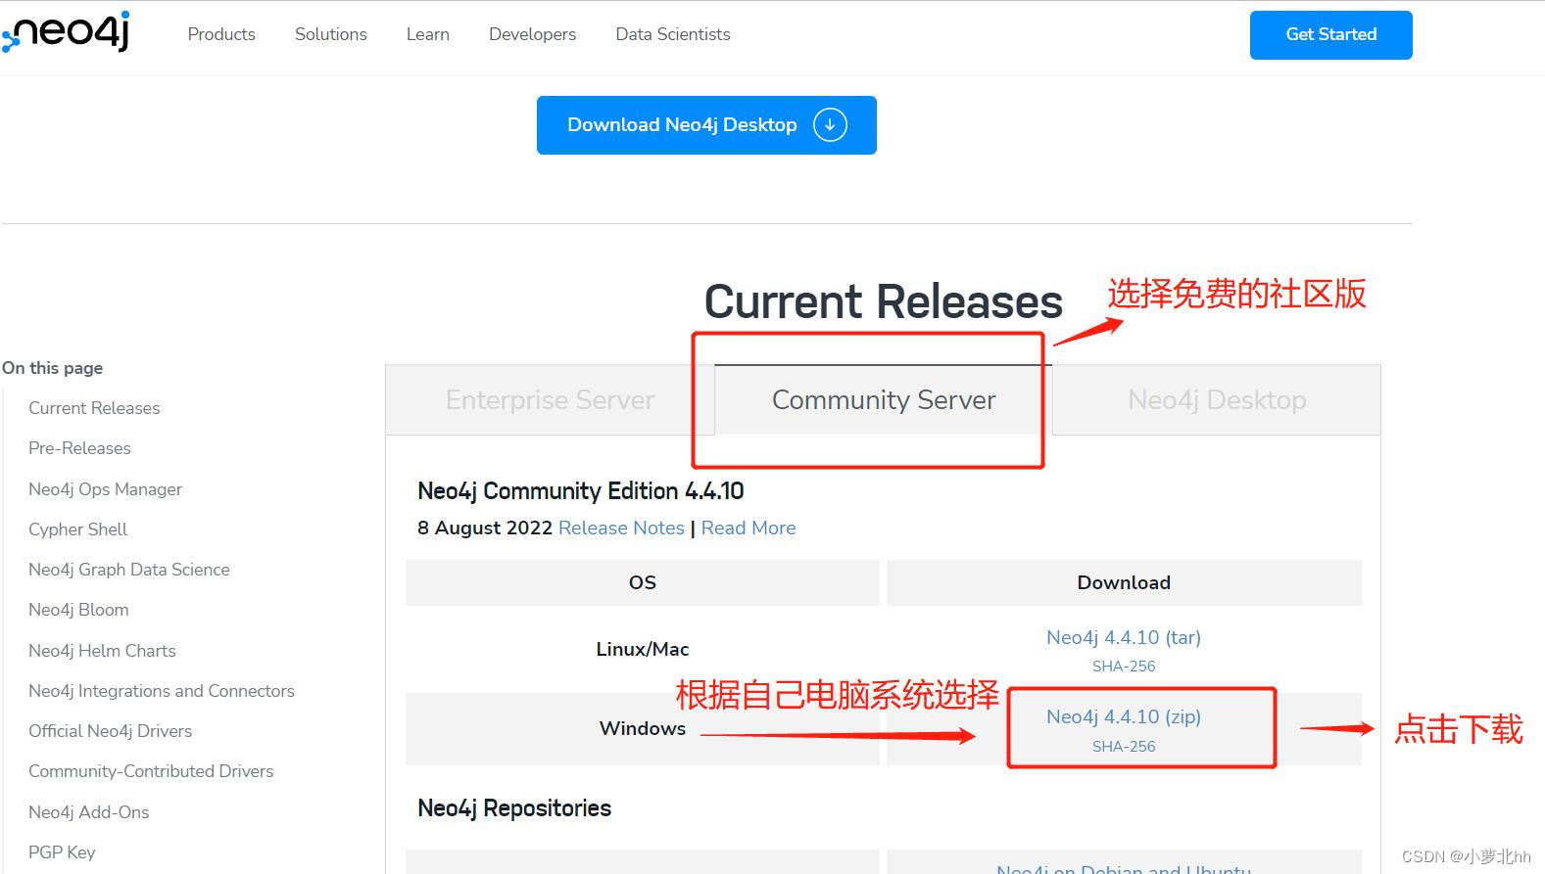The image size is (1545, 874).
Task: Jump to Neo4j Graph Data Science section
Action: tap(129, 570)
